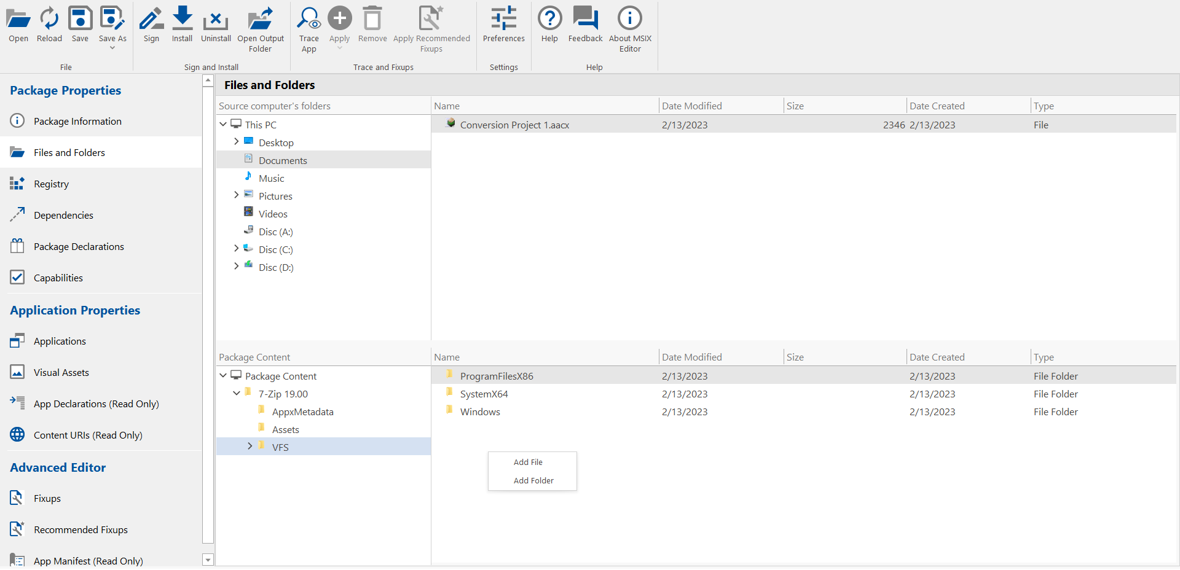Viewport: 1180px width, 570px height.
Task: Go to Capabilities page
Action: 58,278
